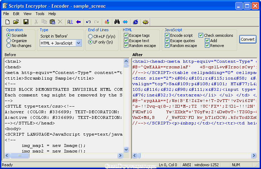The width and height of the screenshot is (261, 169).
Task: Toggle JavaScript Random escape checkbox
Action: click(167, 46)
